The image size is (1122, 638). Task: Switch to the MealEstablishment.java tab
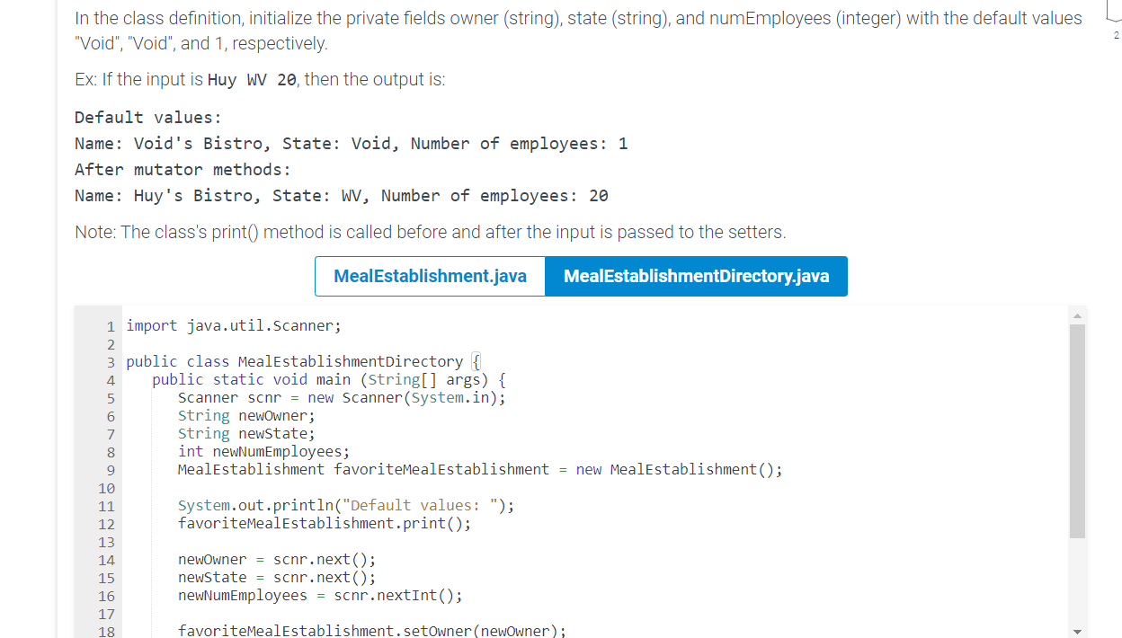430,276
